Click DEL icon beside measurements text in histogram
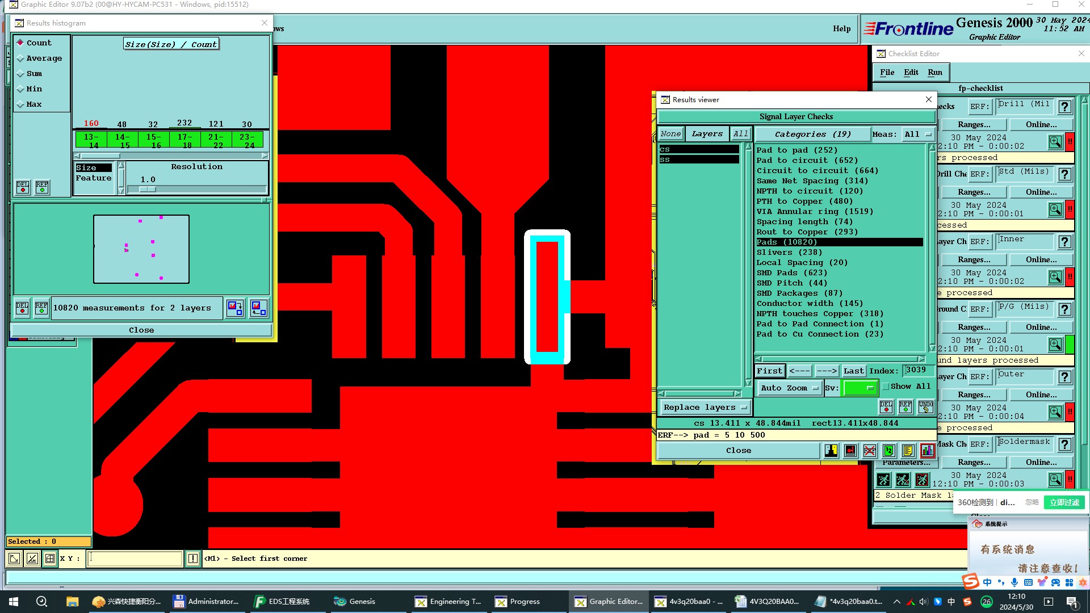This screenshot has width=1090, height=613. click(22, 308)
